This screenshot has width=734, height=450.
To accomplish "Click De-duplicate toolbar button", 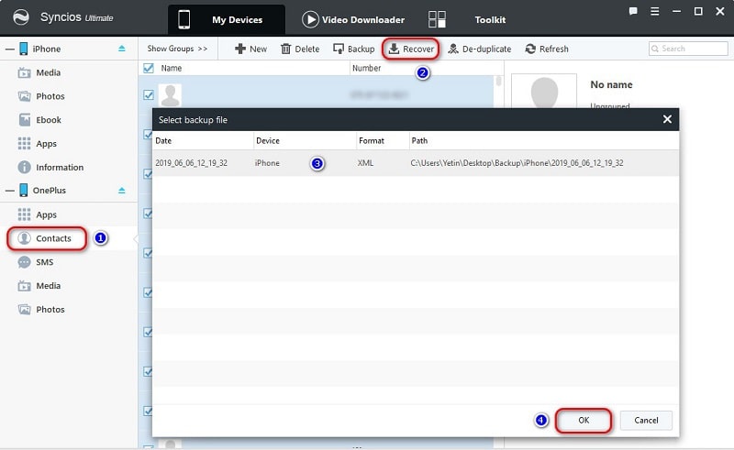I will 480,49.
